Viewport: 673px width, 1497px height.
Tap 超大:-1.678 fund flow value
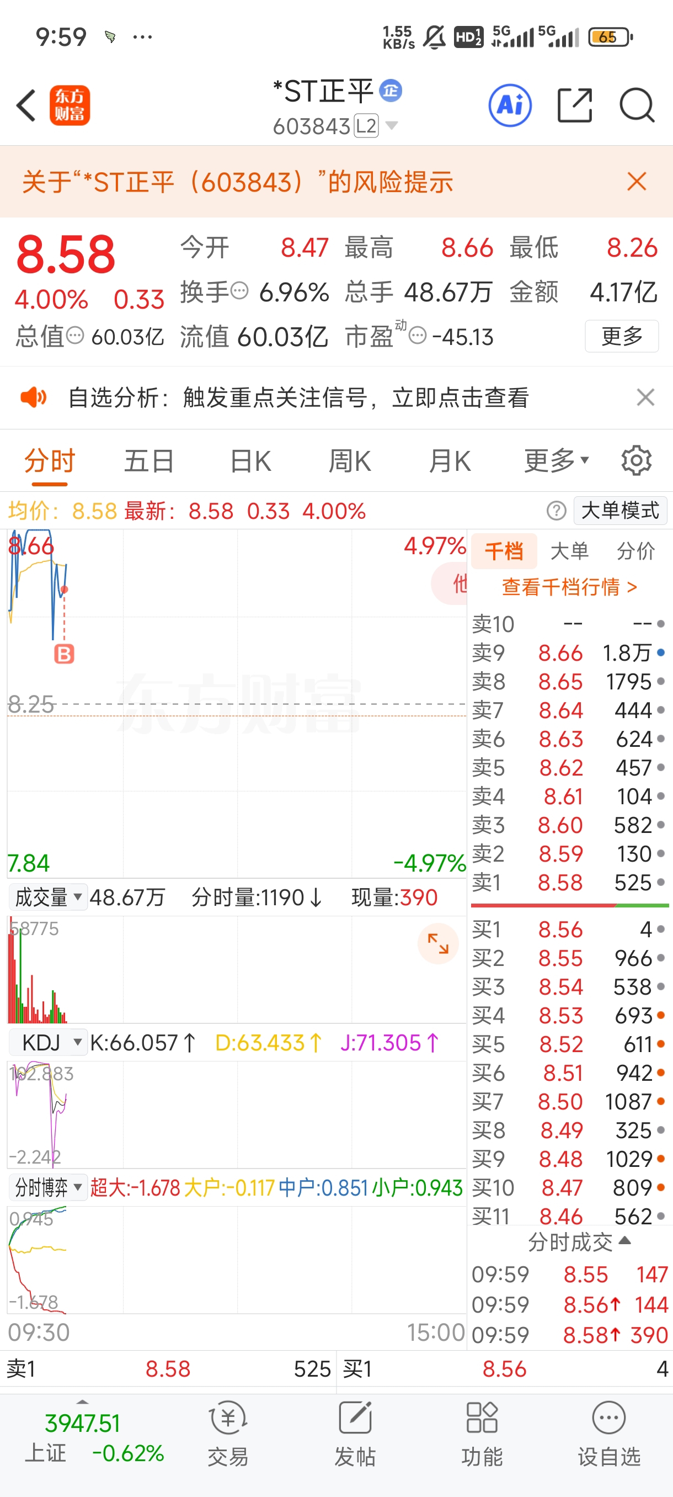pos(135,1187)
